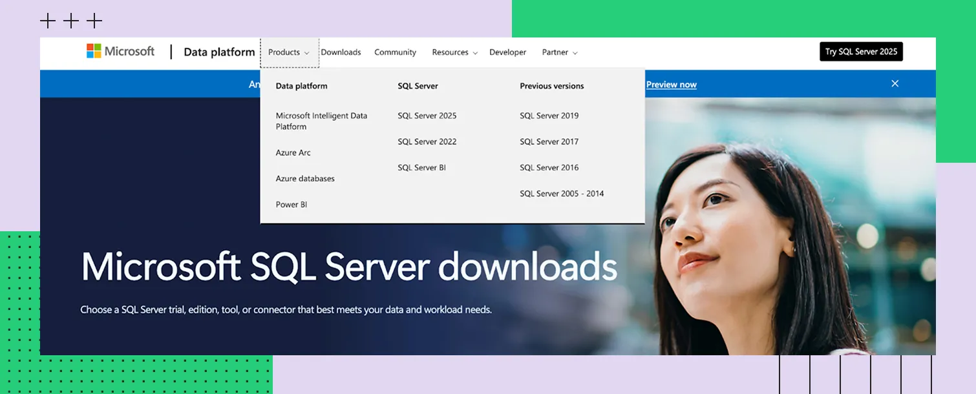Open the Downloads nav item

(341, 52)
